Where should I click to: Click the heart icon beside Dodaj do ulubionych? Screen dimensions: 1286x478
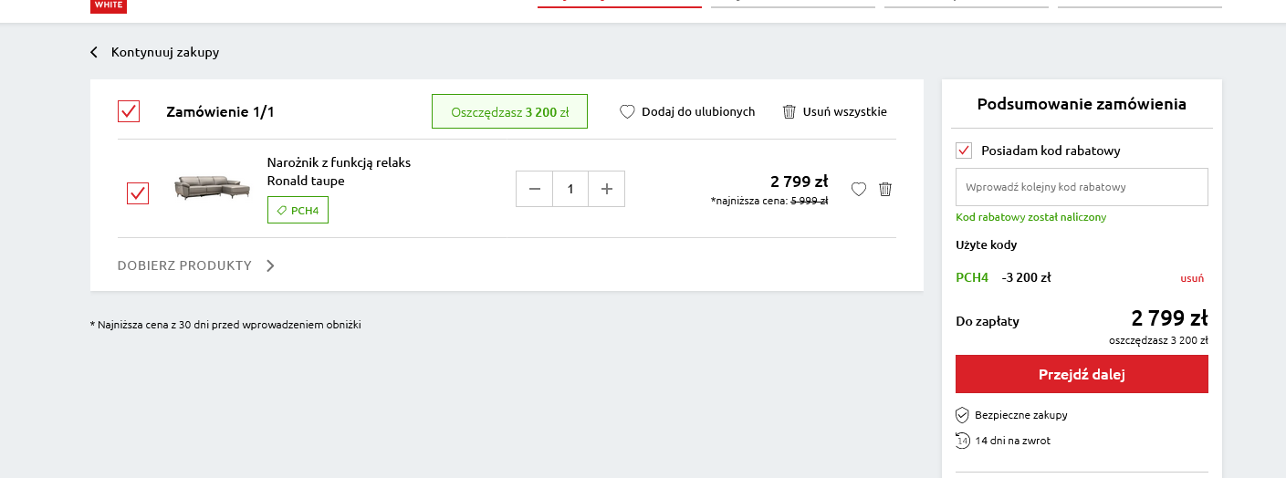627,111
